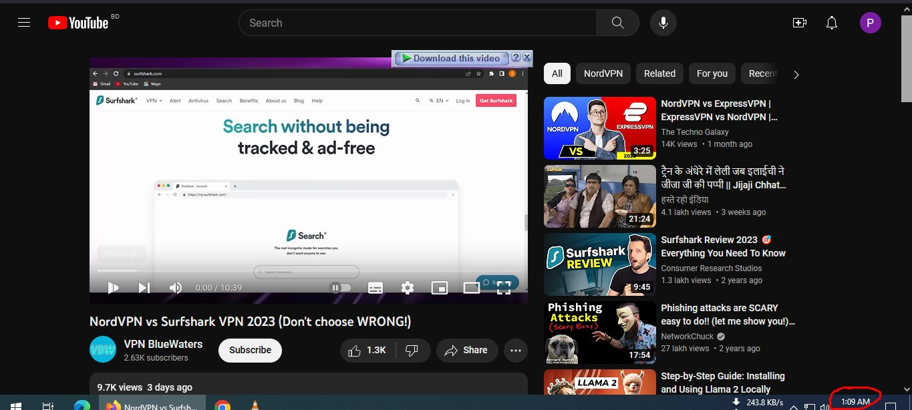Image resolution: width=912 pixels, height=410 pixels.
Task: Open the YouTube guide hamburger menu
Action: click(x=24, y=23)
